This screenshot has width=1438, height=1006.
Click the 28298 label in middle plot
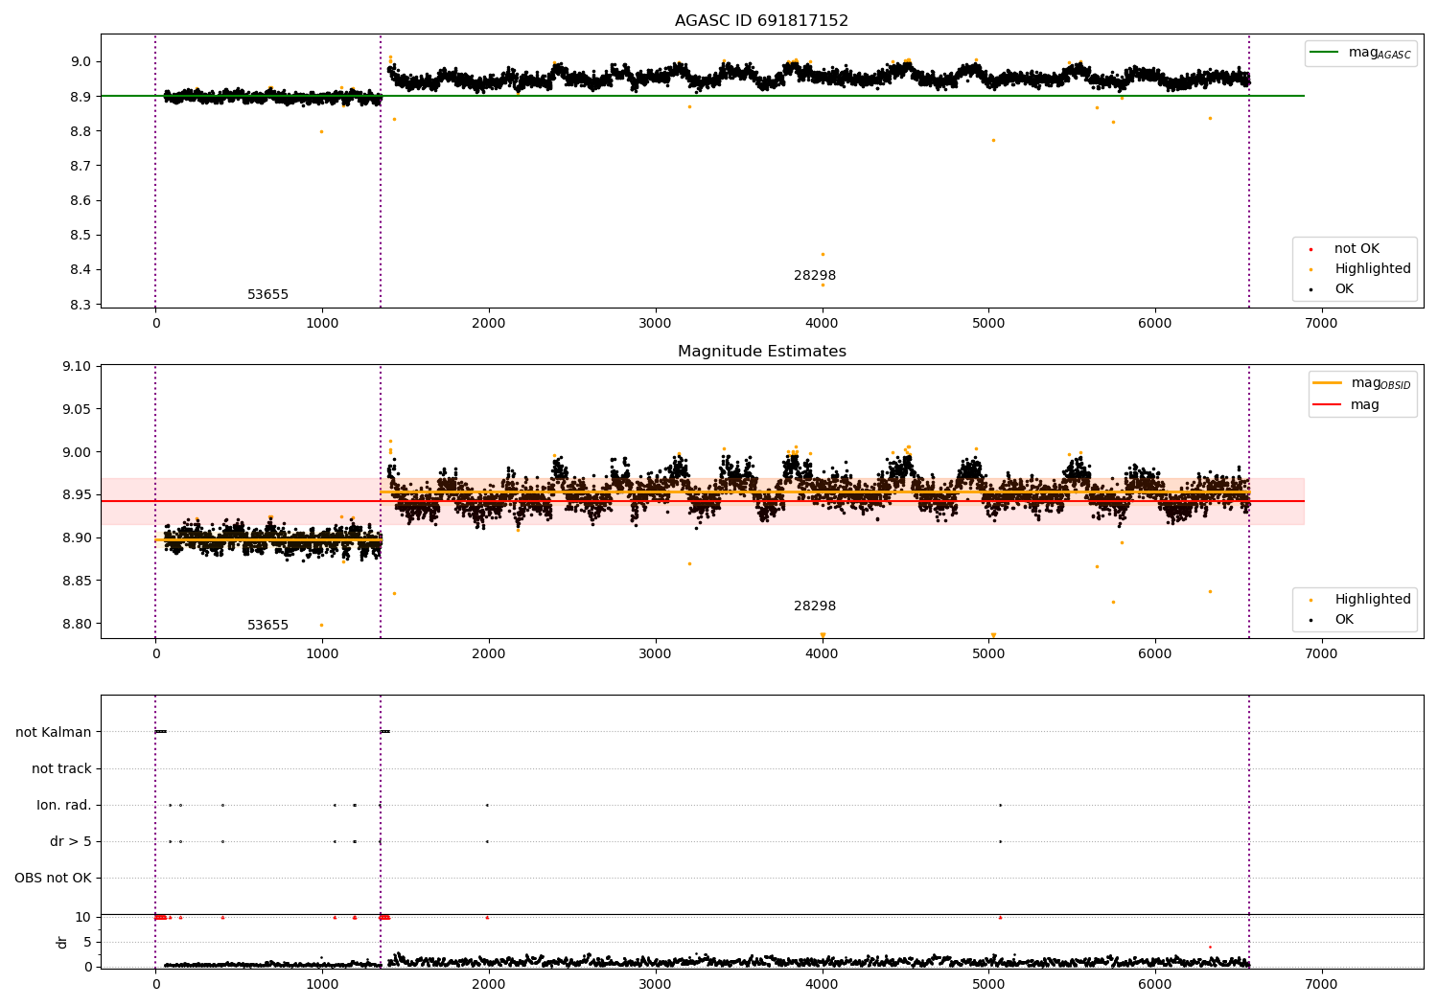pyautogui.click(x=814, y=606)
